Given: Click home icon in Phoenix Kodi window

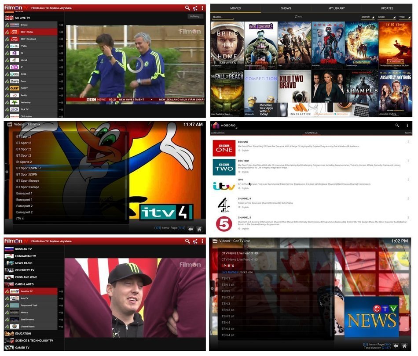Looking at the screenshot, I should [199, 229].
